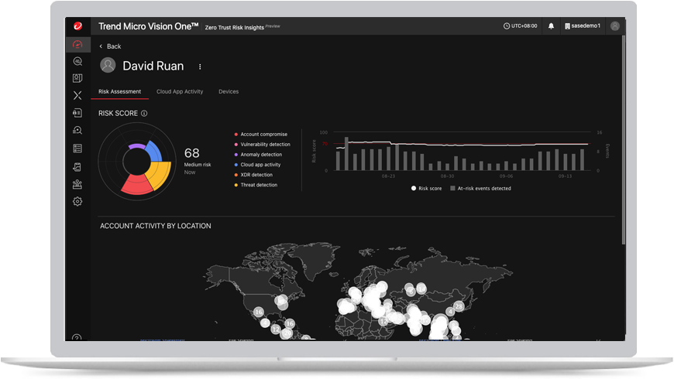Select the red segment of risk donut chart
This screenshot has width=674, height=379.
coord(136,185)
